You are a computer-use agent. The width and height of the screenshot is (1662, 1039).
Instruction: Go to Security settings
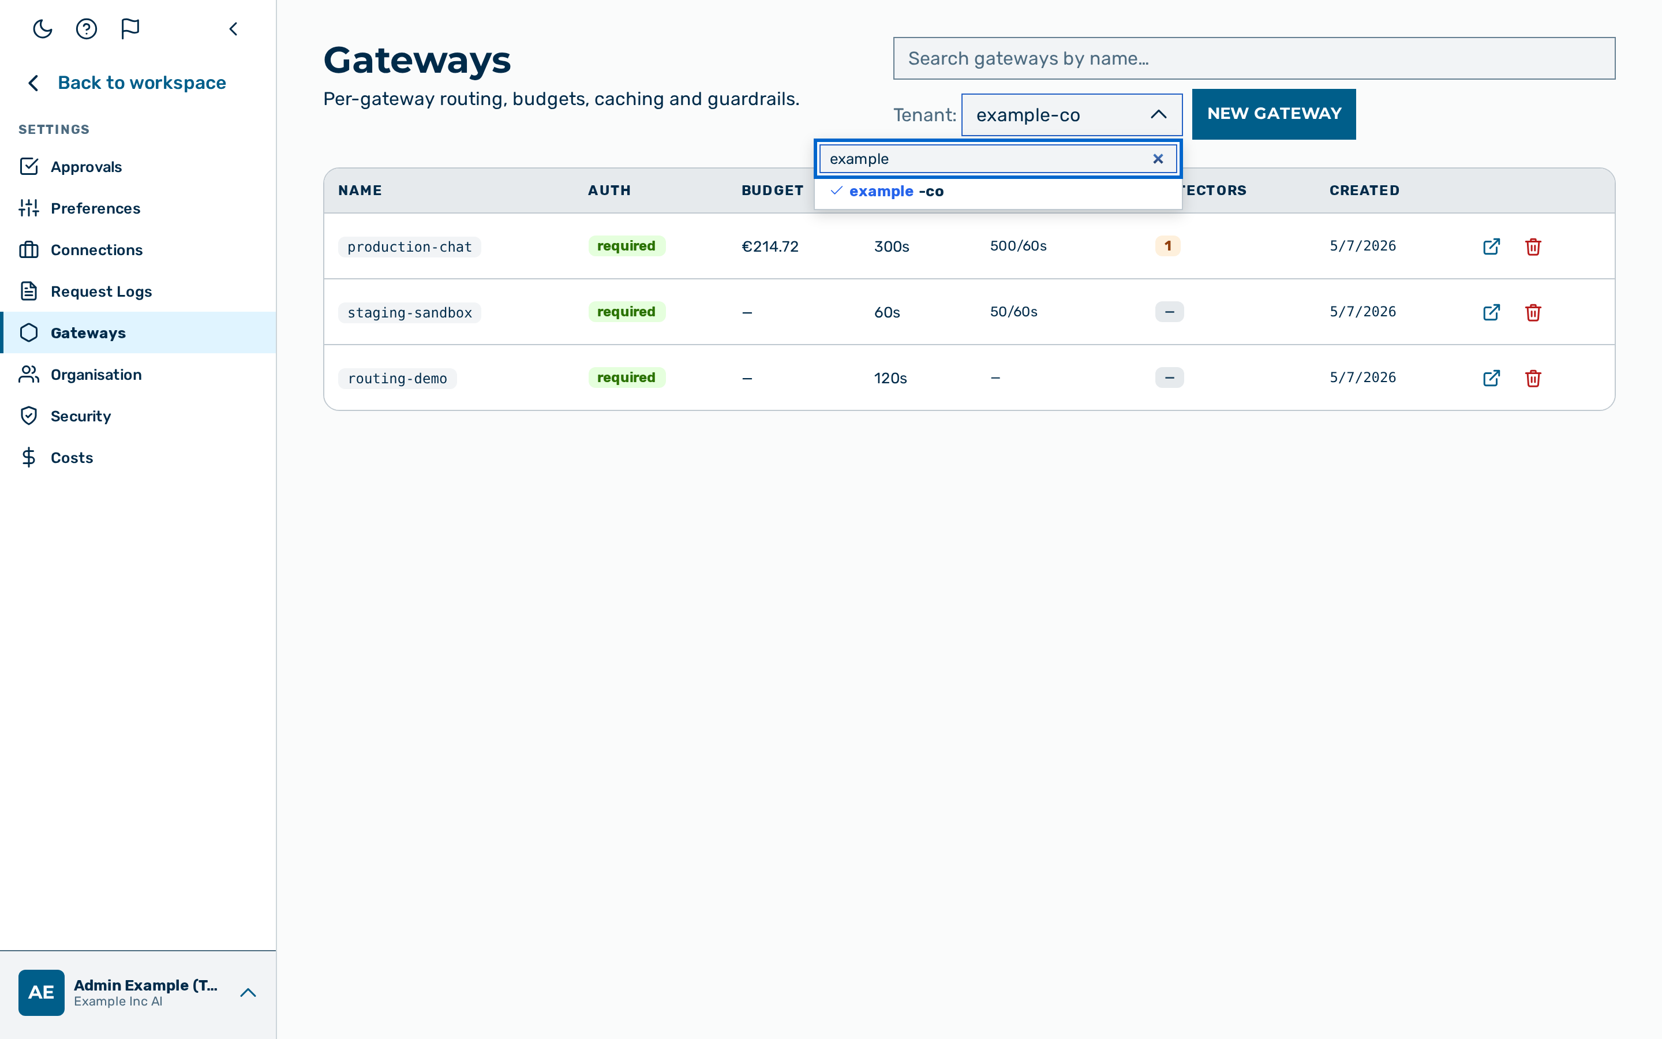(138, 416)
